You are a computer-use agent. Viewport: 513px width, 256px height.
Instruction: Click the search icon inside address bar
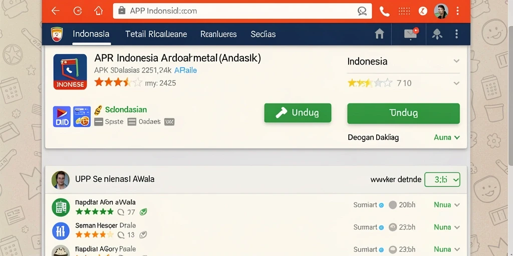click(362, 11)
